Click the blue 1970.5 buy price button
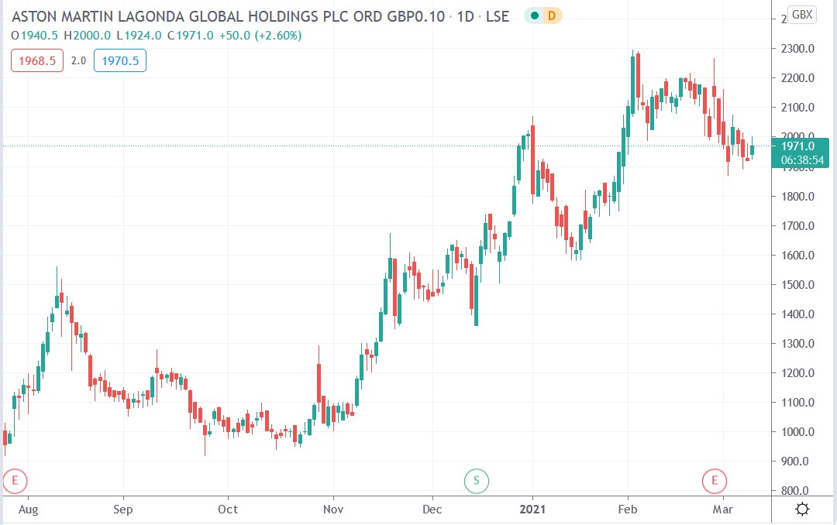 point(119,60)
